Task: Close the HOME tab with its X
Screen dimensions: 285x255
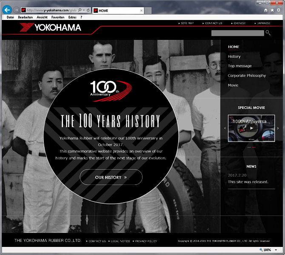Action: (141, 11)
